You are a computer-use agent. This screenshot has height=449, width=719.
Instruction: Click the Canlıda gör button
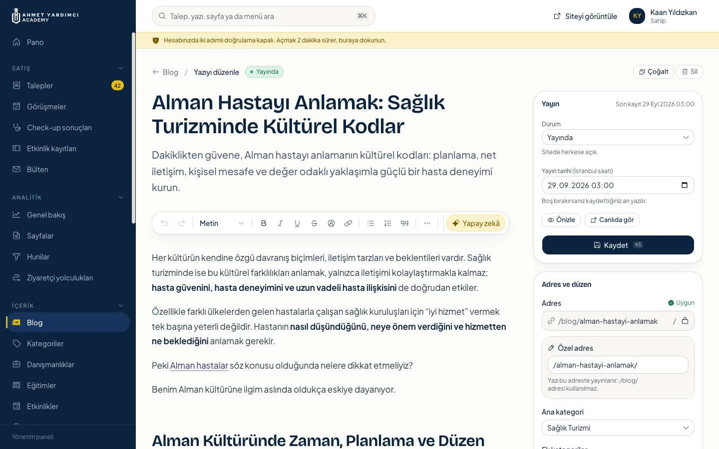pyautogui.click(x=612, y=220)
